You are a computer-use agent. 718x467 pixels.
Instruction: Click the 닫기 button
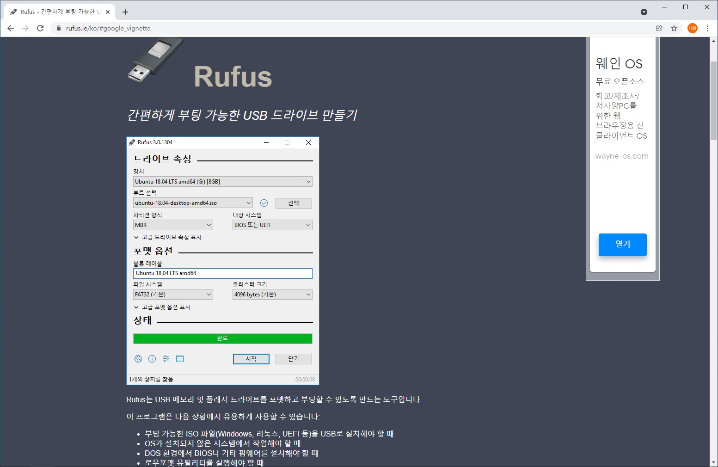(294, 359)
